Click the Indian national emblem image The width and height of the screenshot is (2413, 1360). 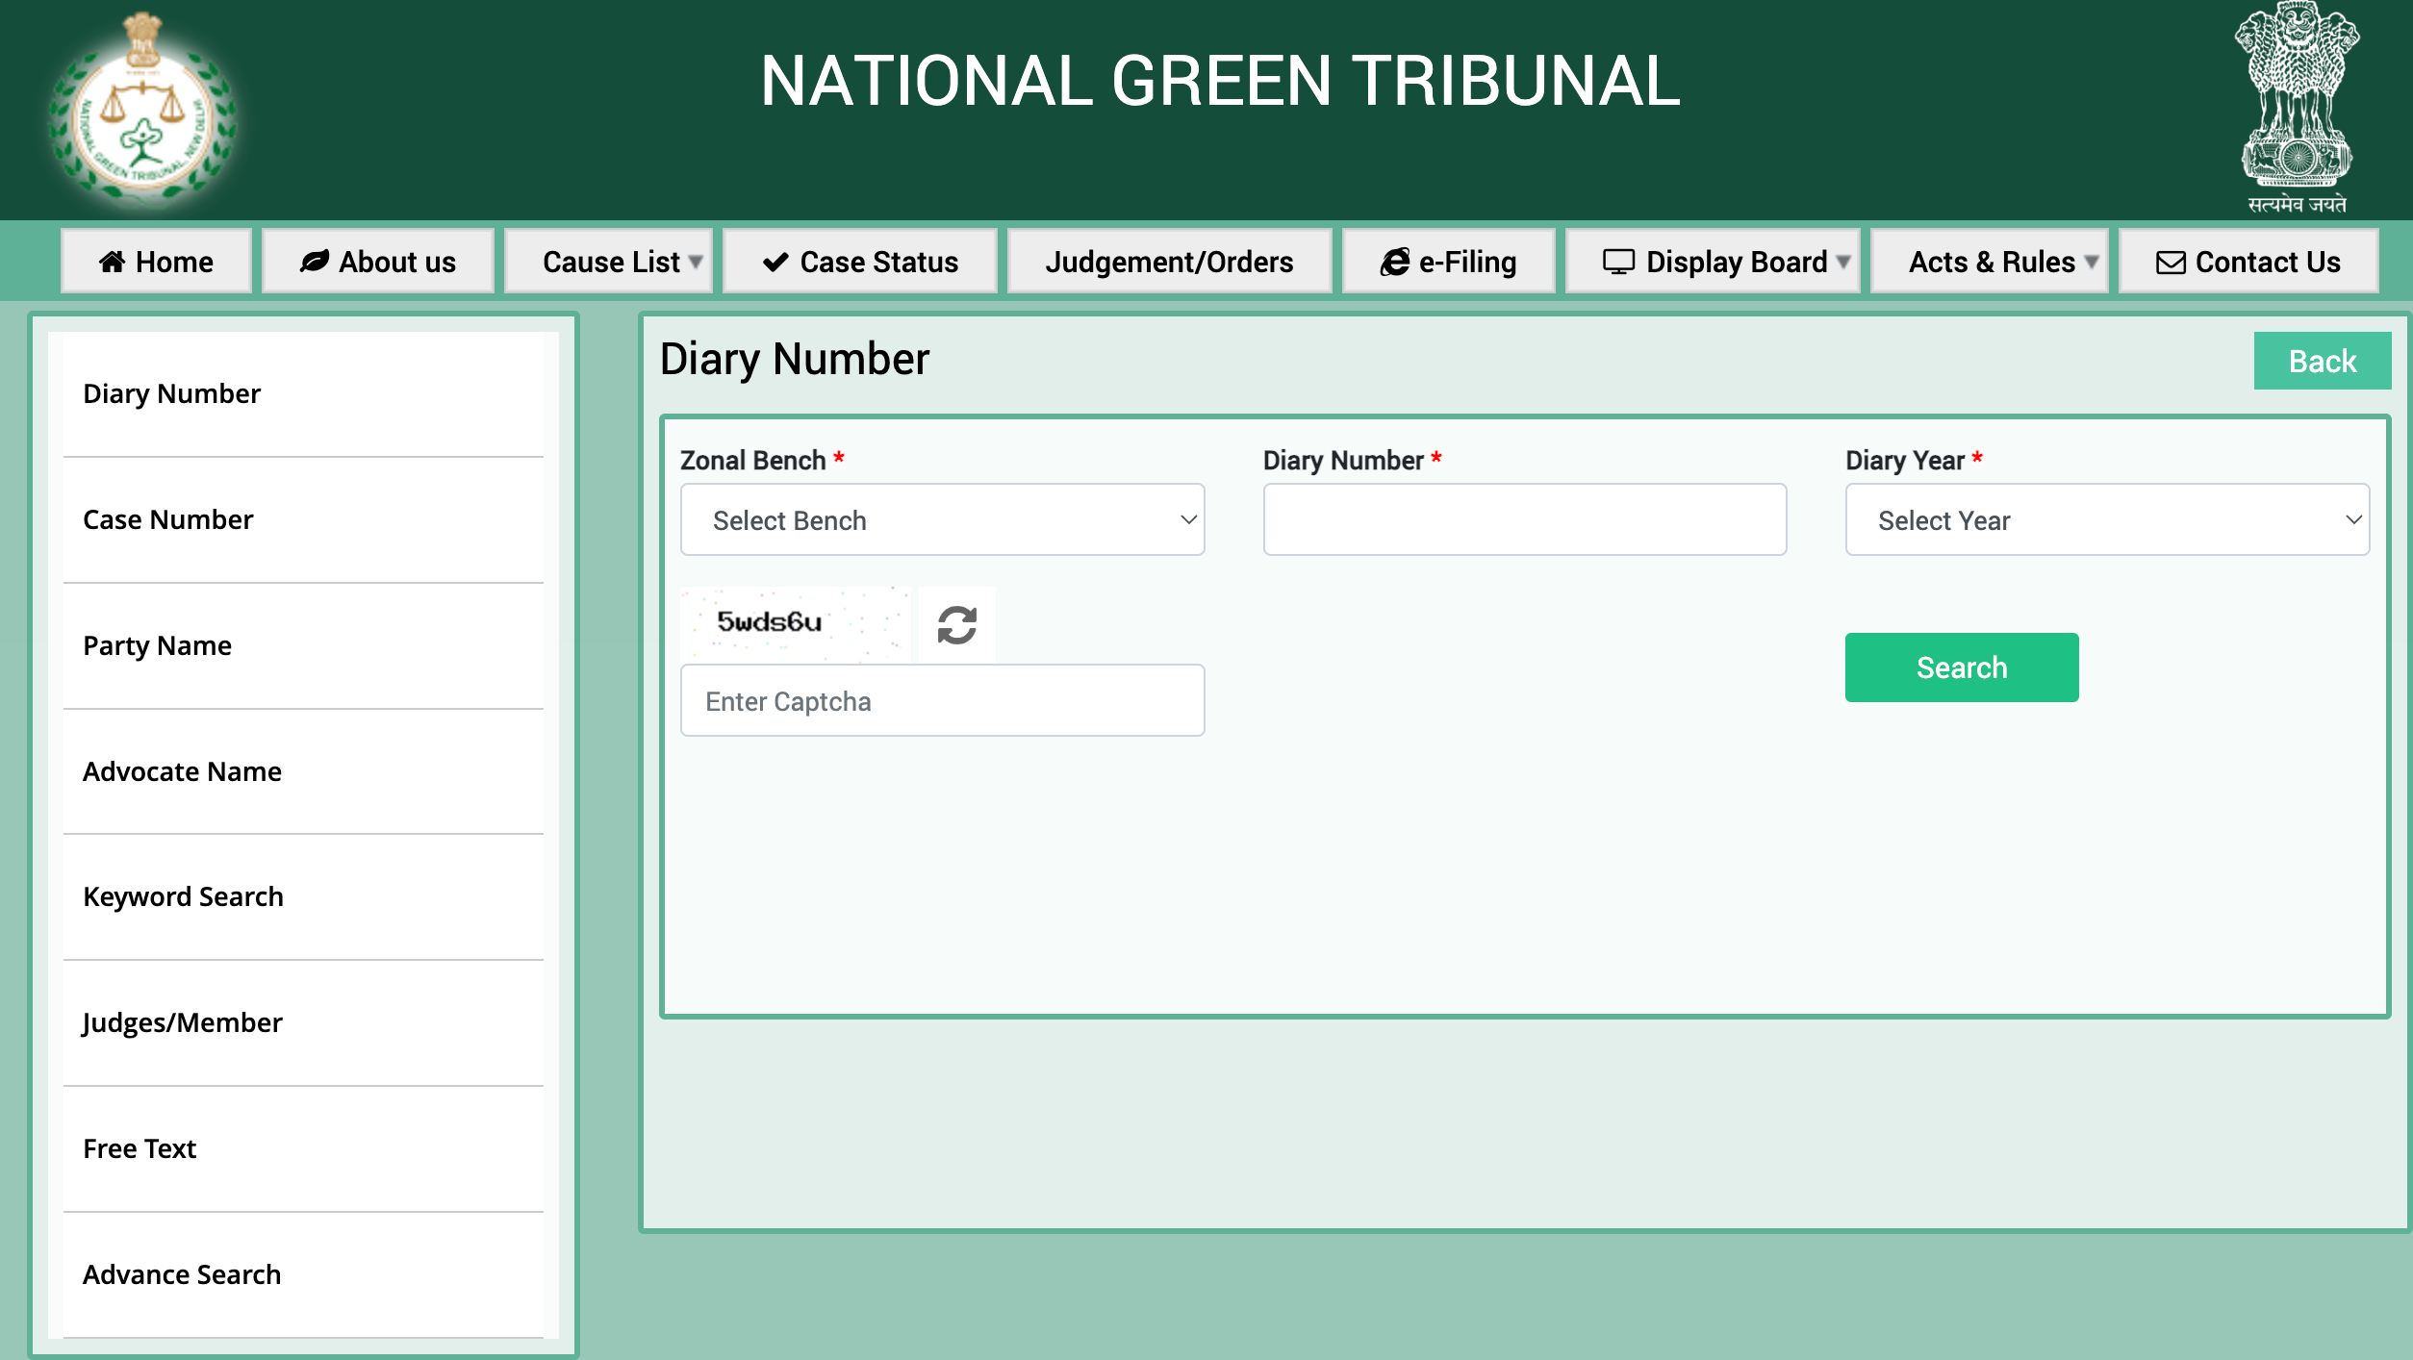[x=2297, y=106]
